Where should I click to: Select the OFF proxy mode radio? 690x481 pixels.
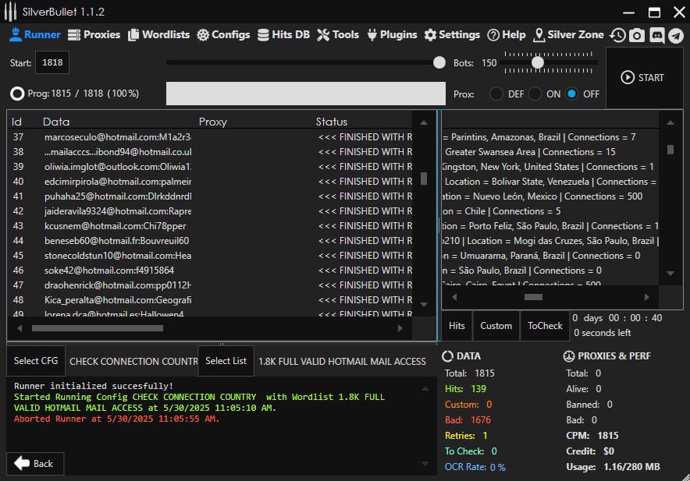(x=571, y=94)
